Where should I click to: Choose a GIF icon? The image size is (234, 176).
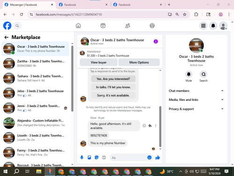click(104, 157)
